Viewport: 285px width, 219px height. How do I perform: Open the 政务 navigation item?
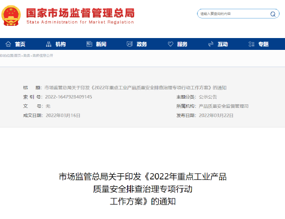click(142, 44)
